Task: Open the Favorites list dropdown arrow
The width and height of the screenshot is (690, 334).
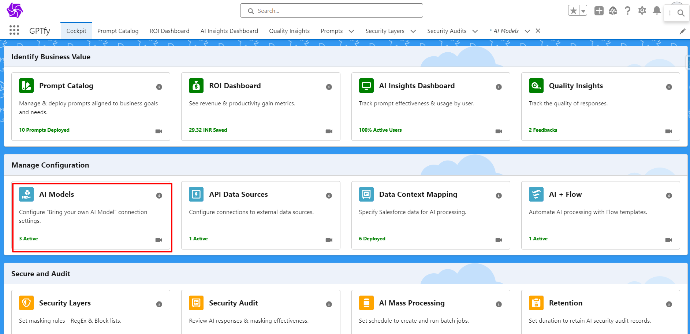Action: point(583,11)
